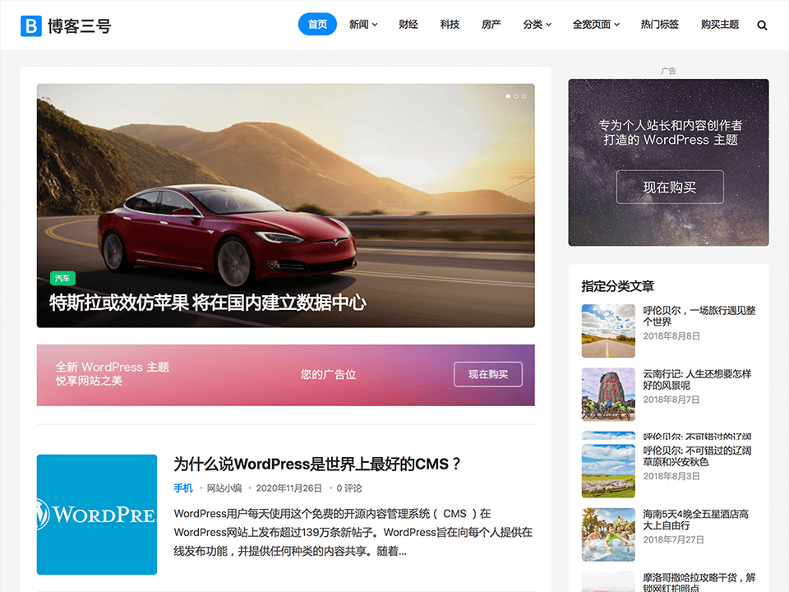The image size is (789, 592).
Task: Open the 呼伦贝尔 road thumbnail in sidebar
Action: pos(608,331)
